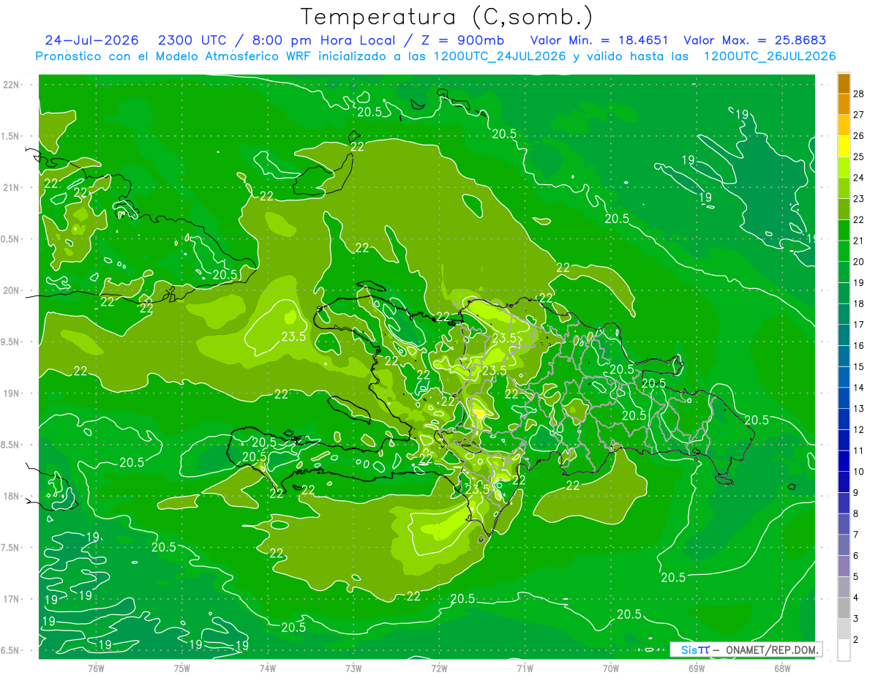Click the '19N' latitude axis label

(12, 393)
